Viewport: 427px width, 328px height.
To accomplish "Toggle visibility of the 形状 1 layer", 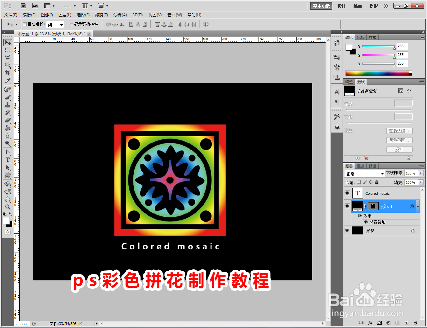I will [347, 206].
